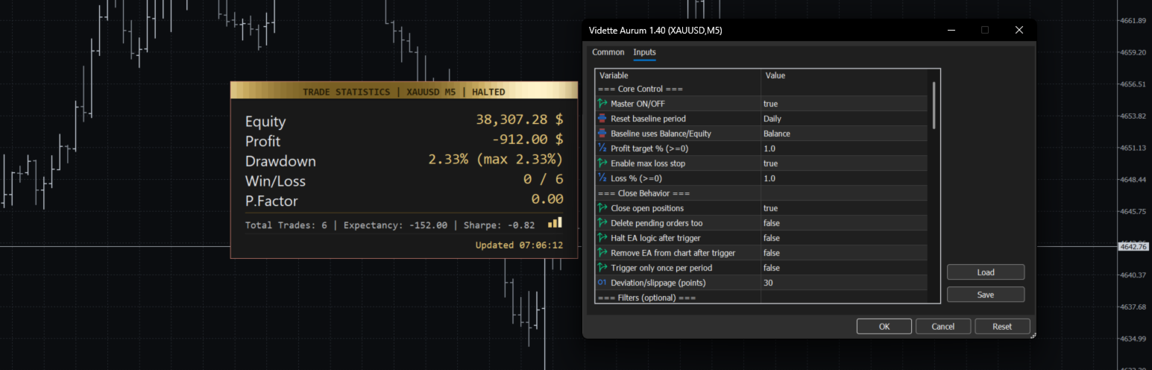1152x370 pixels.
Task: Click the Reset baseline period label
Action: point(648,119)
